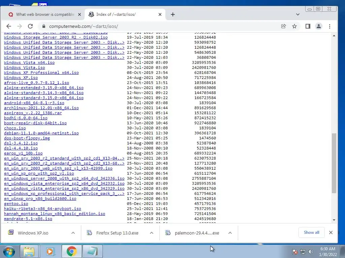Open haiku-r1beta3-x86_64-anyboot.iso
345x258 pixels.
pos(42,209)
